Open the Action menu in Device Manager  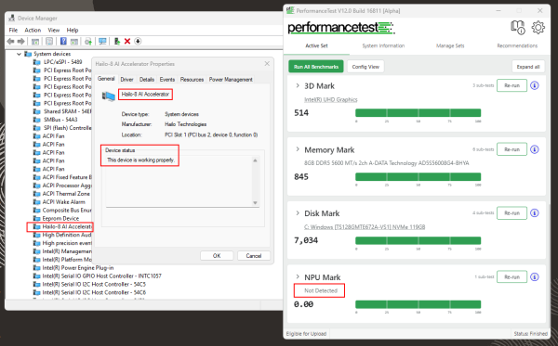tap(33, 31)
